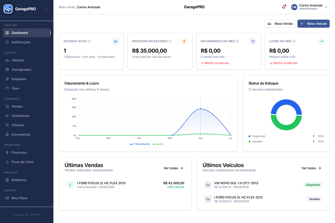Click the Nova Venda button
Screen dimensions: 335x223
(280, 24)
